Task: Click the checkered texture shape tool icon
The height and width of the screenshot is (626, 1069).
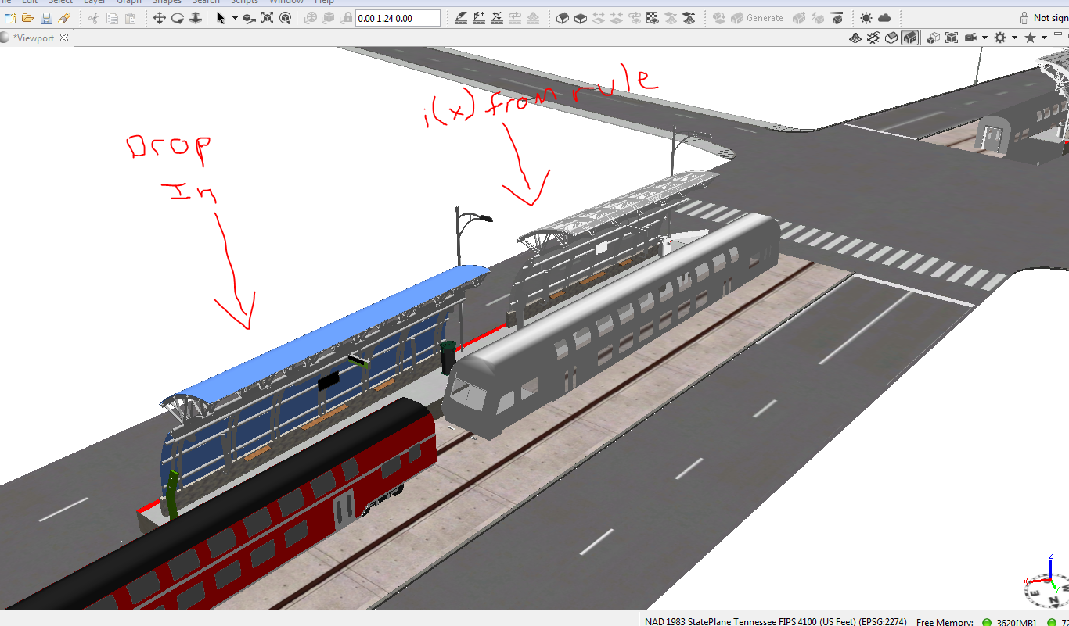Action: (x=653, y=18)
